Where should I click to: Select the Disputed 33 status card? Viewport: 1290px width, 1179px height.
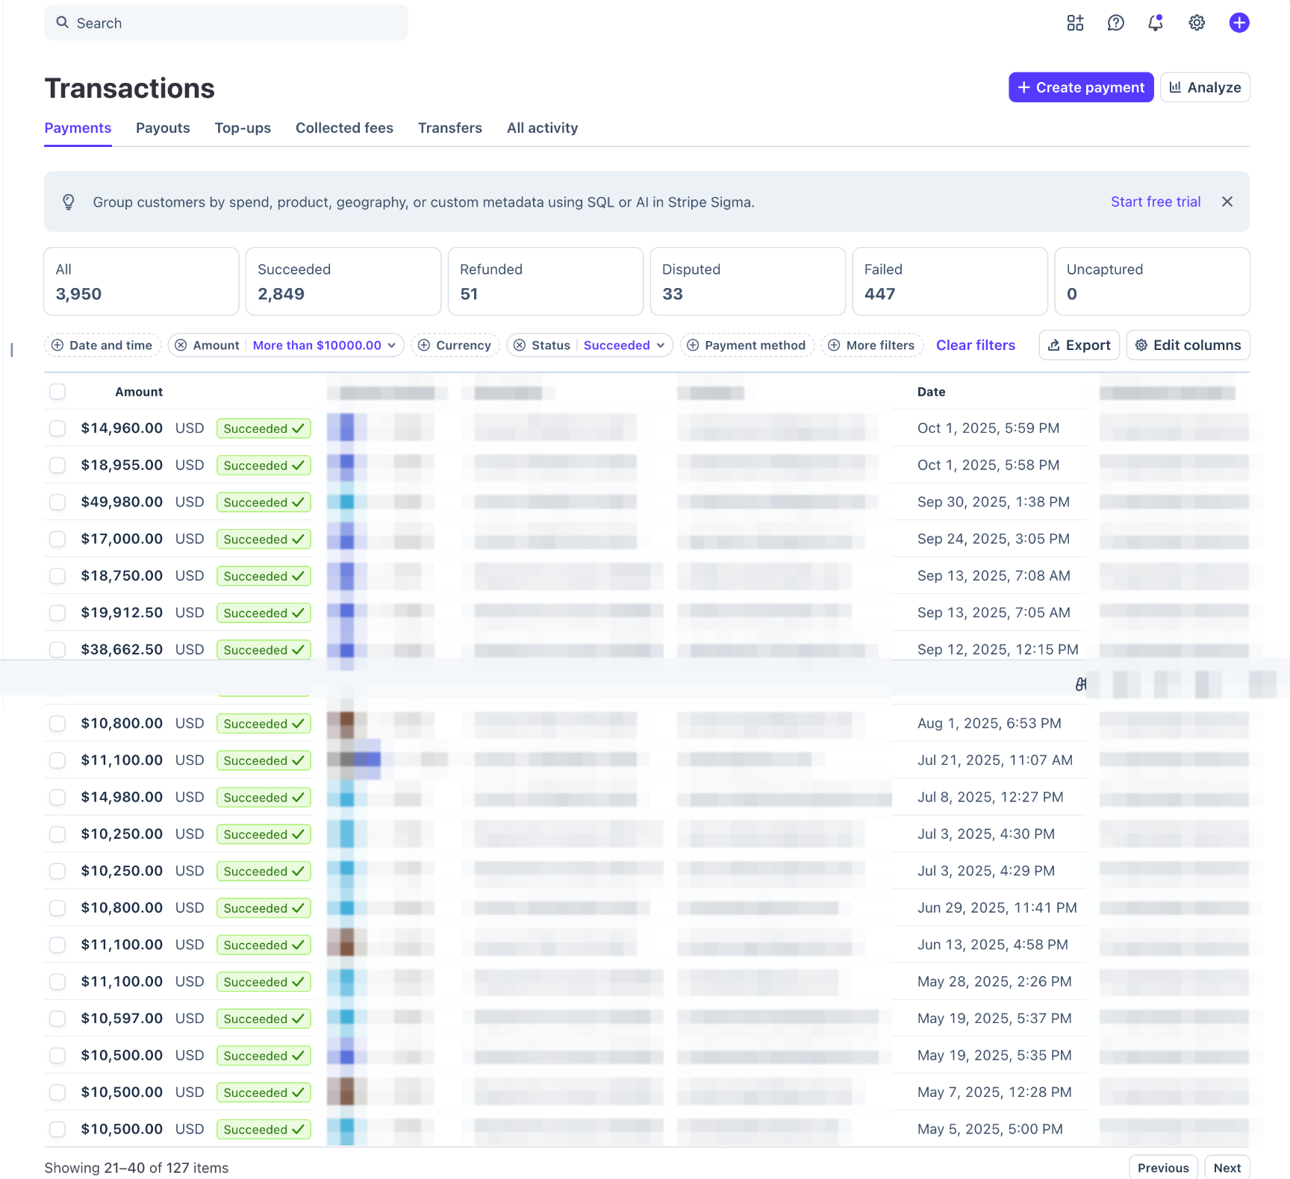pos(748,281)
